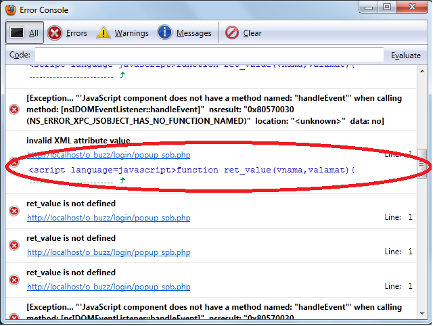Viewport: 433px width, 326px height.
Task: Click error icon beside first ret_value is not defined
Action: click(x=14, y=211)
